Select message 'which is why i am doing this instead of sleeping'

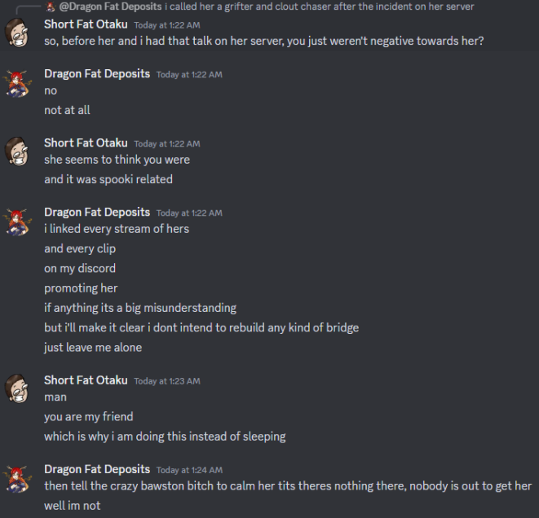point(165,437)
